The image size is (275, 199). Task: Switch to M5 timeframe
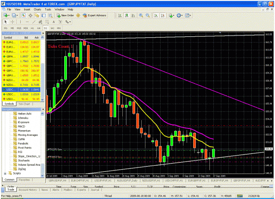[x=12, y=28]
